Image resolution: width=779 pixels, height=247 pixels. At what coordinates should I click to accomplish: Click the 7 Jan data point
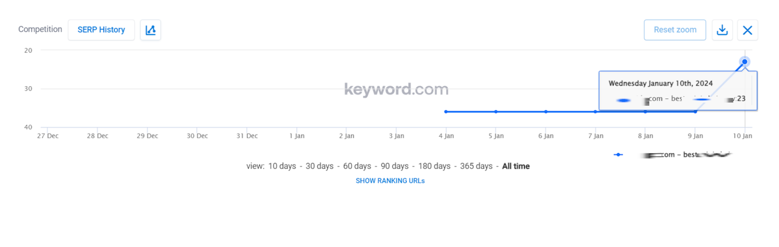pos(595,112)
